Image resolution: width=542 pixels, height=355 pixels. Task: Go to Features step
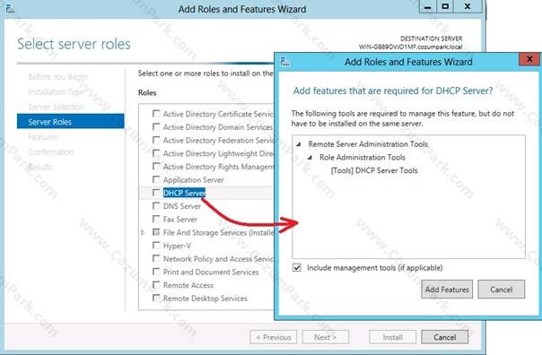[42, 137]
